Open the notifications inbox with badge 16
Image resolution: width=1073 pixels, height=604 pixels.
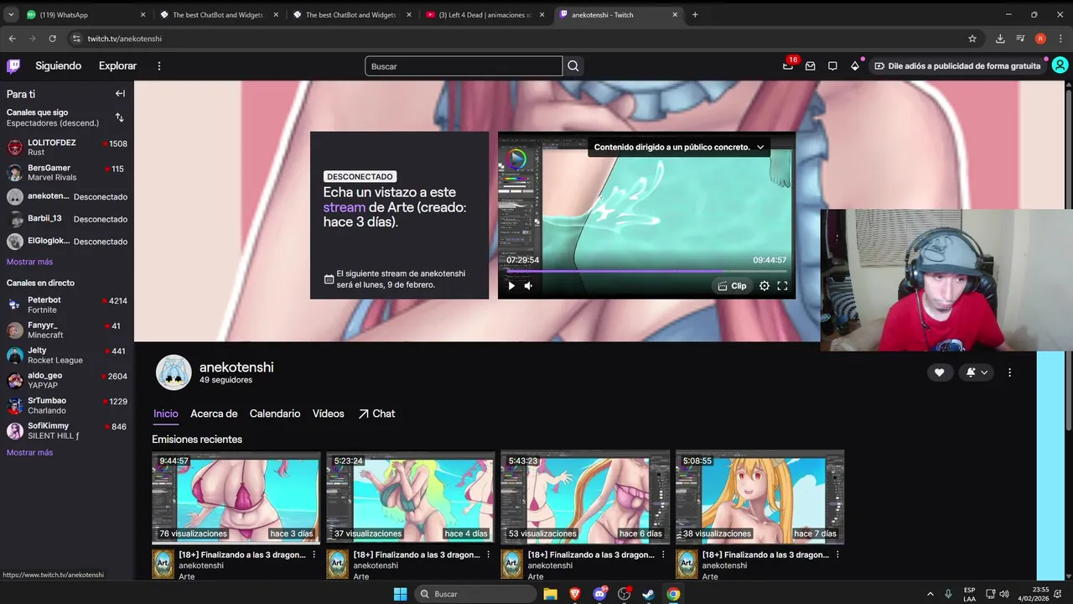coord(788,65)
